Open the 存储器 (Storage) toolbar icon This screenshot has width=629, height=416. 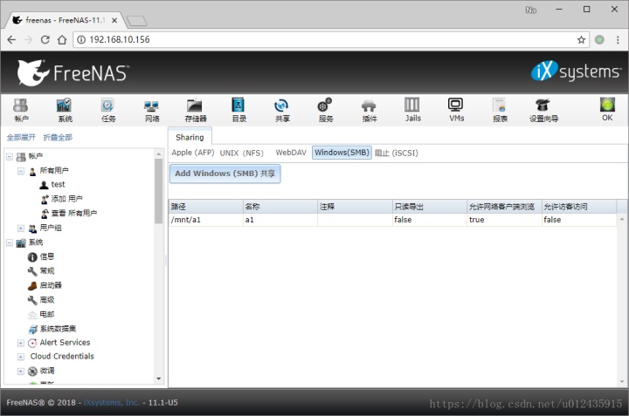195,110
